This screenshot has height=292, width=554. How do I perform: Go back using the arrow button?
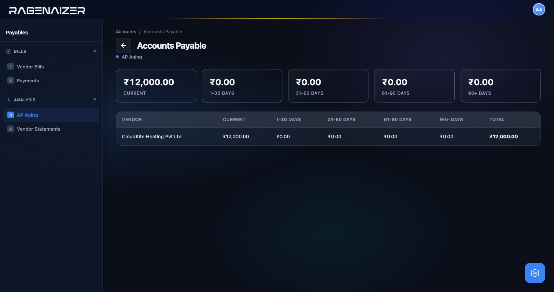point(123,45)
